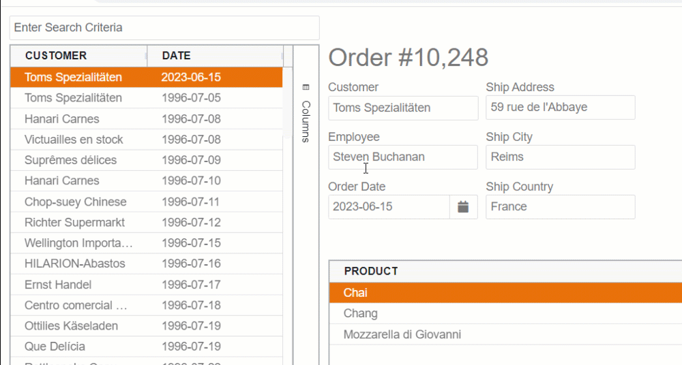Select the Suprêmes délices order row
Screen dimensions: 682x365
(147, 160)
